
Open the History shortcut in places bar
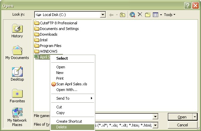click(17, 31)
